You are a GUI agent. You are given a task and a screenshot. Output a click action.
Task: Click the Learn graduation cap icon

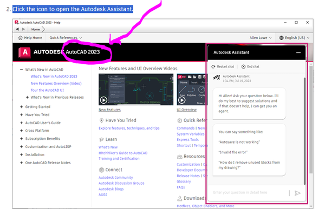[101, 139]
